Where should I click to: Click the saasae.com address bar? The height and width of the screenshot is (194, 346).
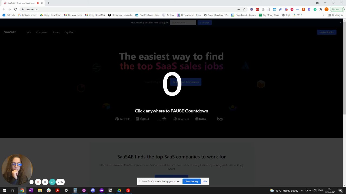(x=130, y=9)
